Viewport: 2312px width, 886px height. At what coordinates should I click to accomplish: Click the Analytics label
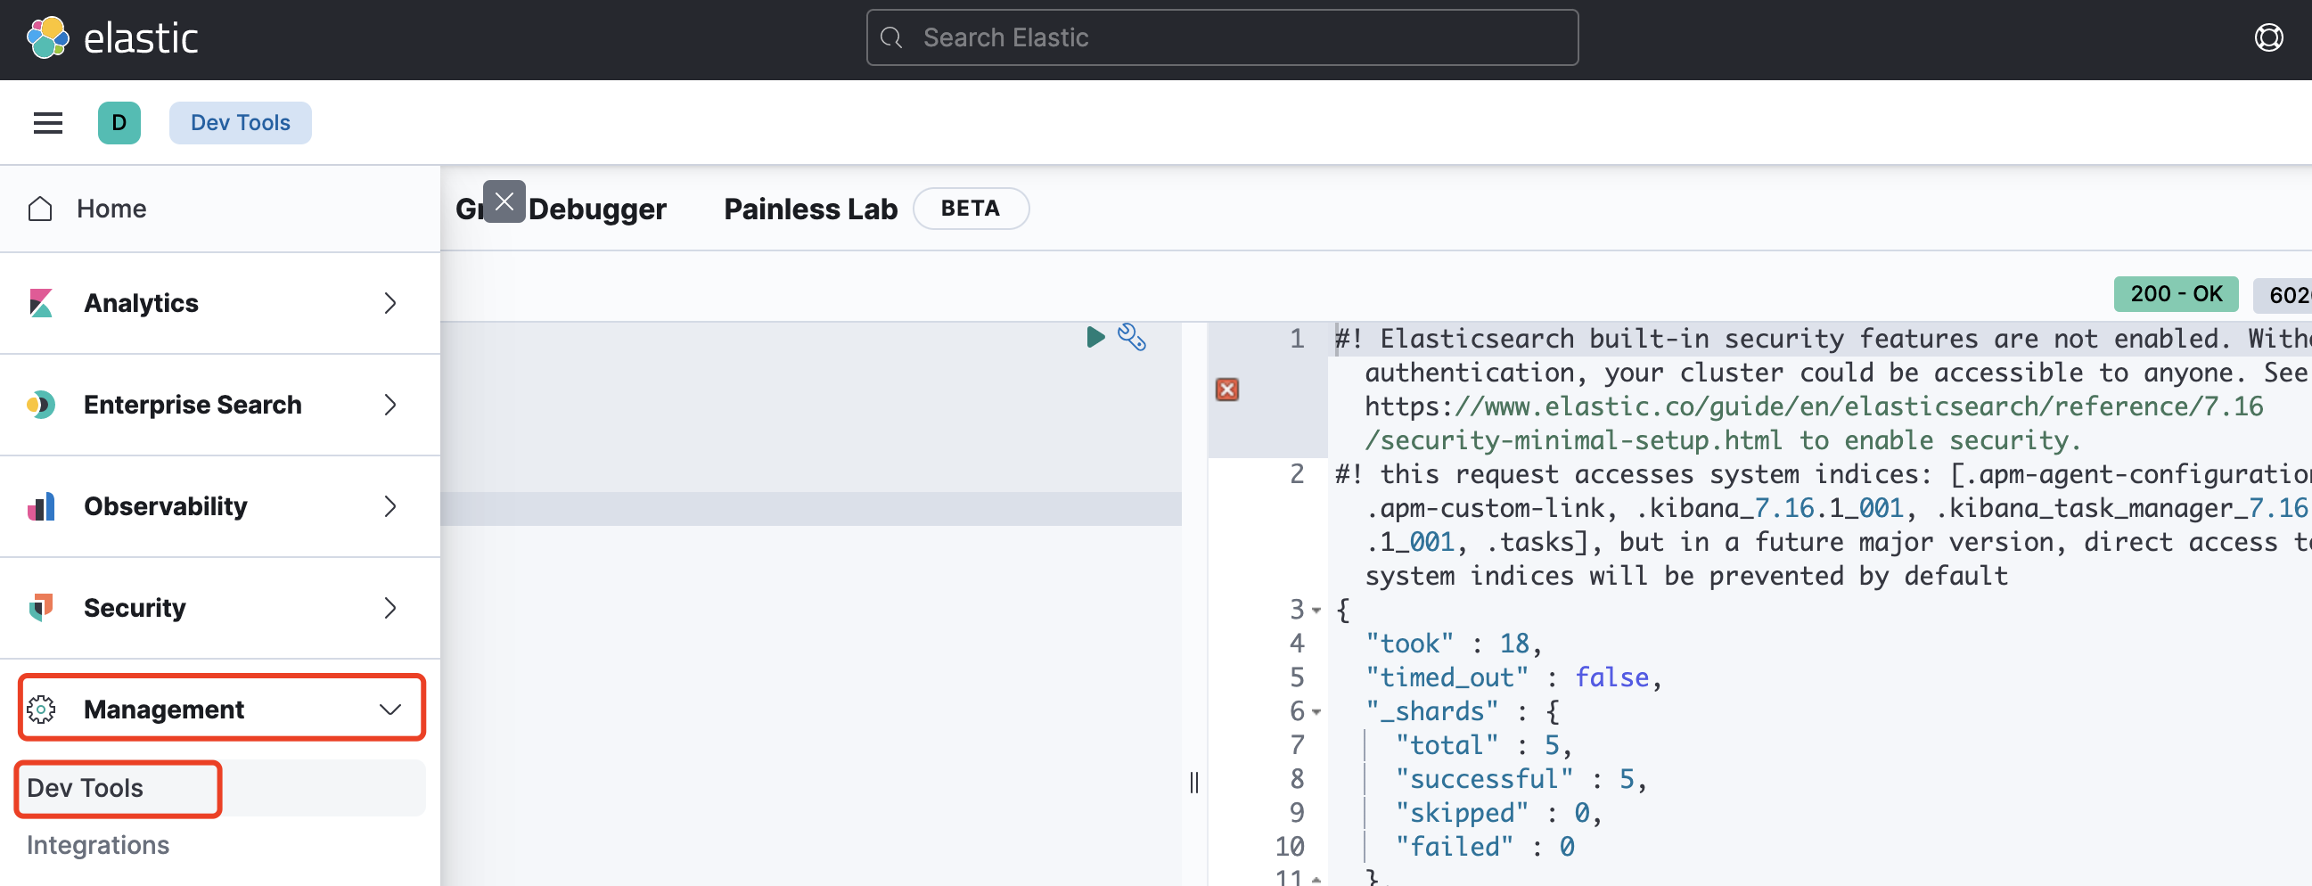[141, 303]
